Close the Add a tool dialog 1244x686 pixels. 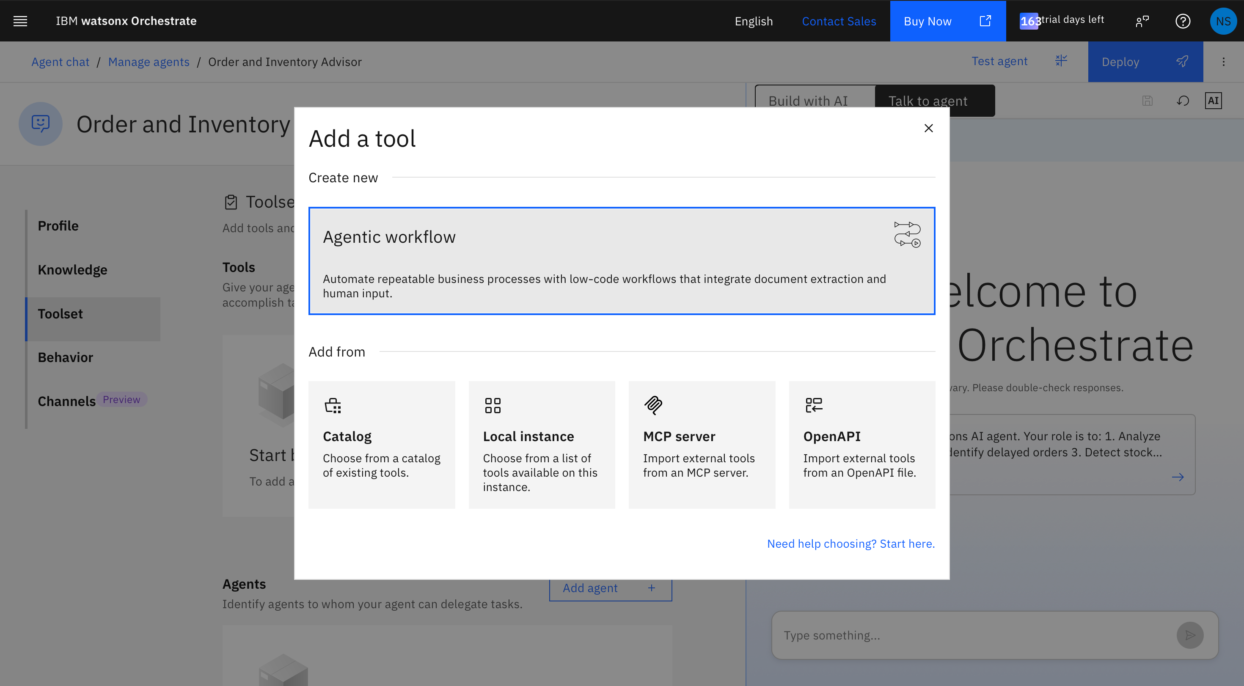tap(928, 128)
